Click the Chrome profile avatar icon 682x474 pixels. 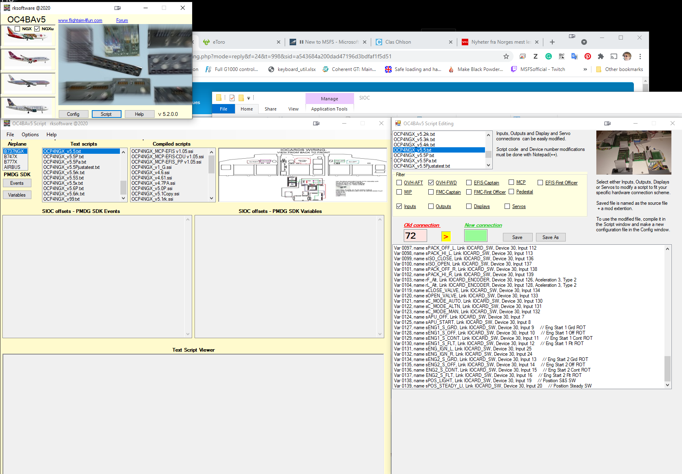coord(627,56)
